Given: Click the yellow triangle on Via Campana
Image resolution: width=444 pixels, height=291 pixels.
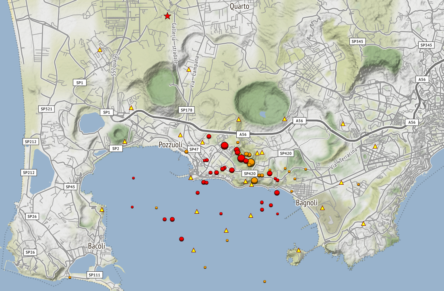Looking at the screenshot, I should click(x=188, y=70).
